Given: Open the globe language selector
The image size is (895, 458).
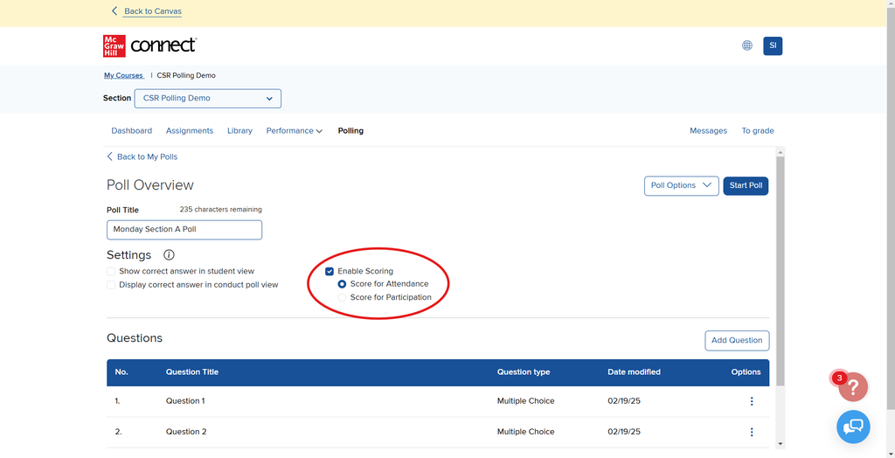Looking at the screenshot, I should (747, 45).
